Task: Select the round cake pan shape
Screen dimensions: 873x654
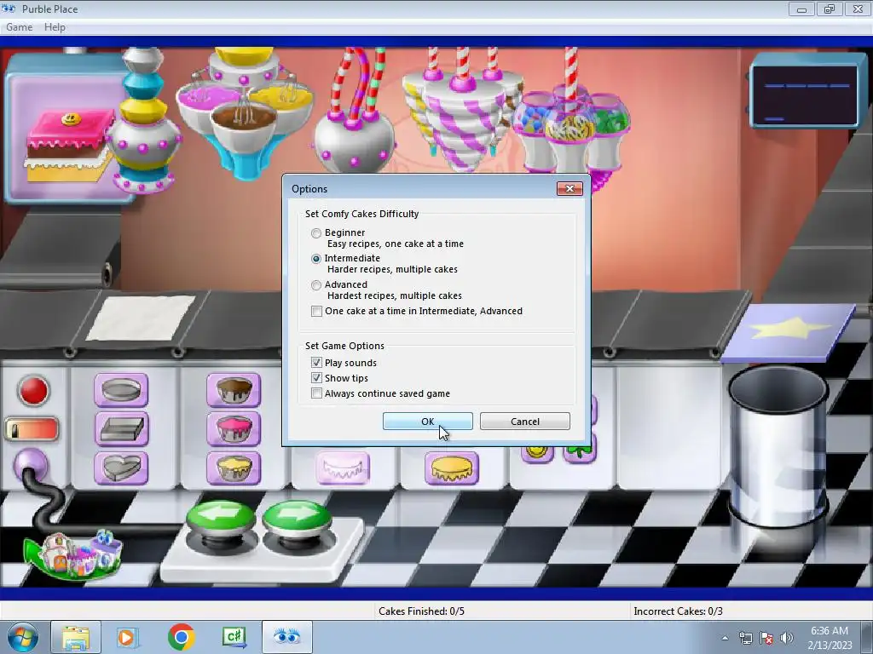Action: (x=121, y=390)
